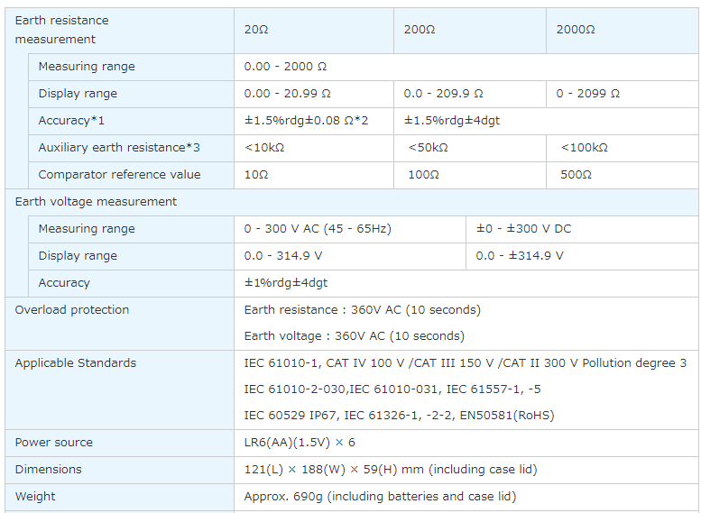701x513 pixels.
Task: Click the 500Ω comparator reference value
Action: click(576, 175)
